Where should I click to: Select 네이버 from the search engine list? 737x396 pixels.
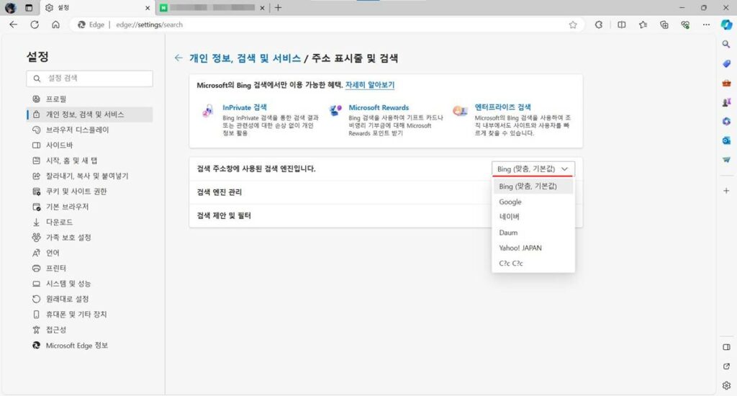click(x=533, y=217)
